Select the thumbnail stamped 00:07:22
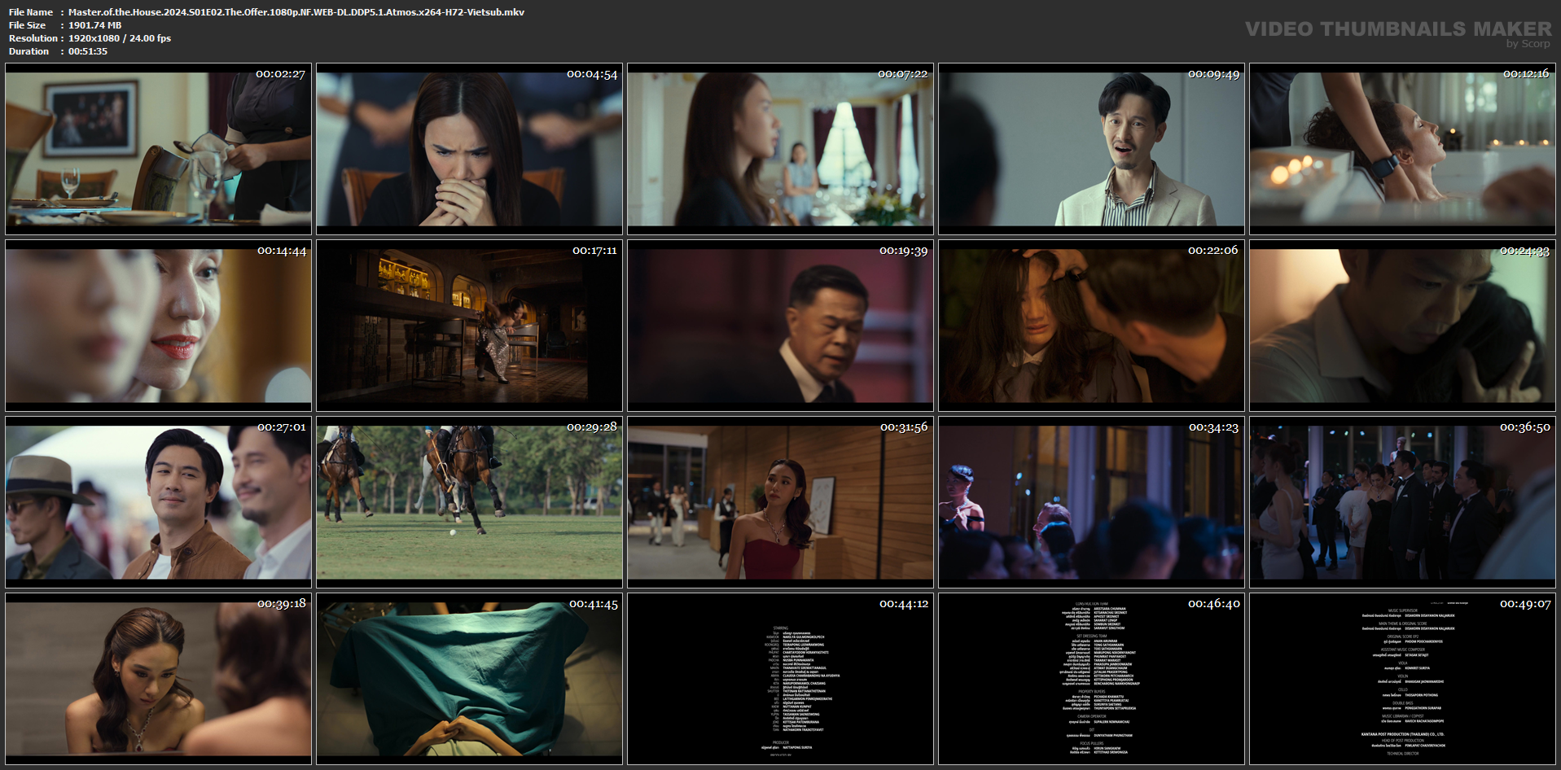Viewport: 1561px width, 770px height. pyautogui.click(x=780, y=149)
